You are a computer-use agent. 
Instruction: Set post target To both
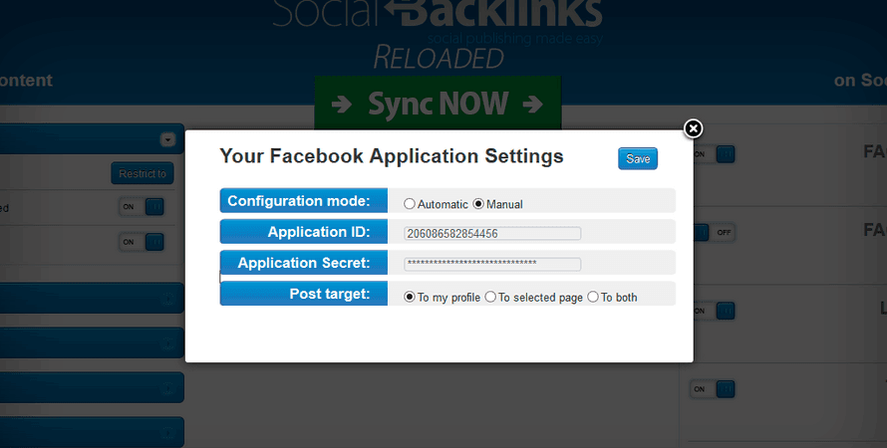(593, 297)
